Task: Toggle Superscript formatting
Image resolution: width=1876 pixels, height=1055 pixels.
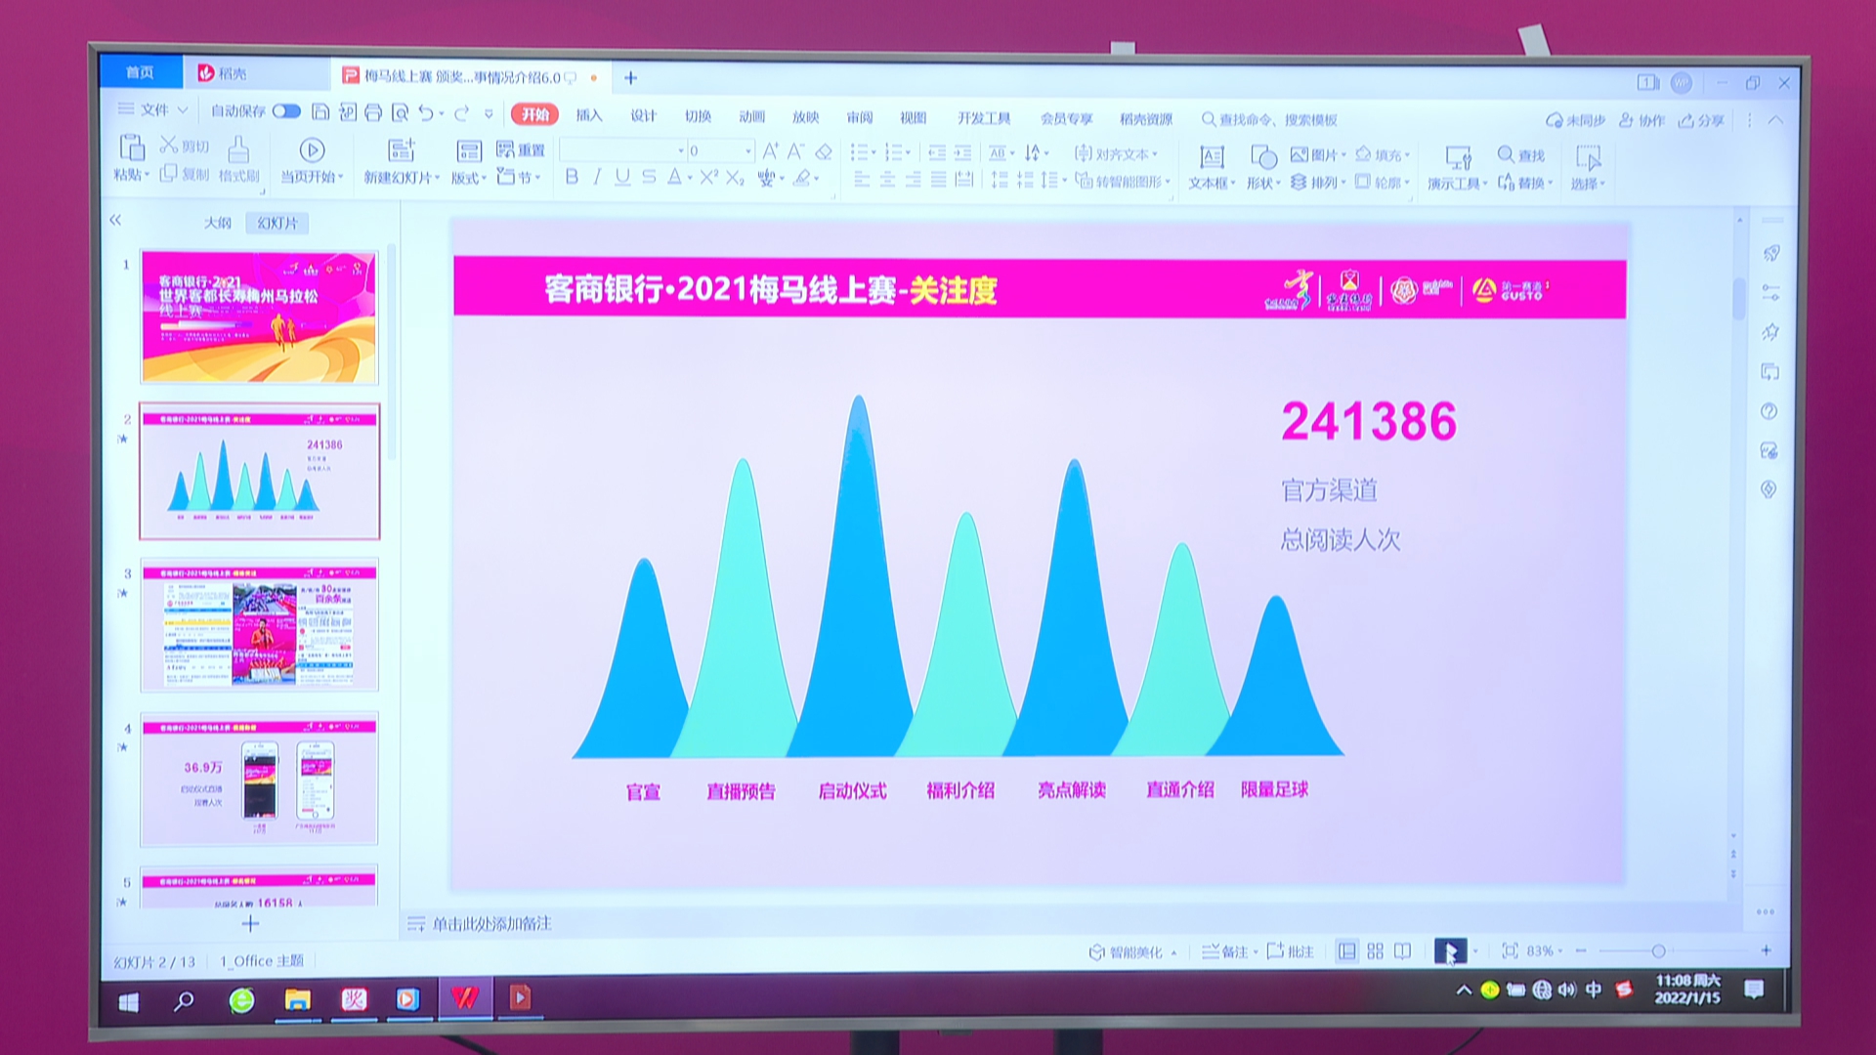Action: tap(708, 177)
